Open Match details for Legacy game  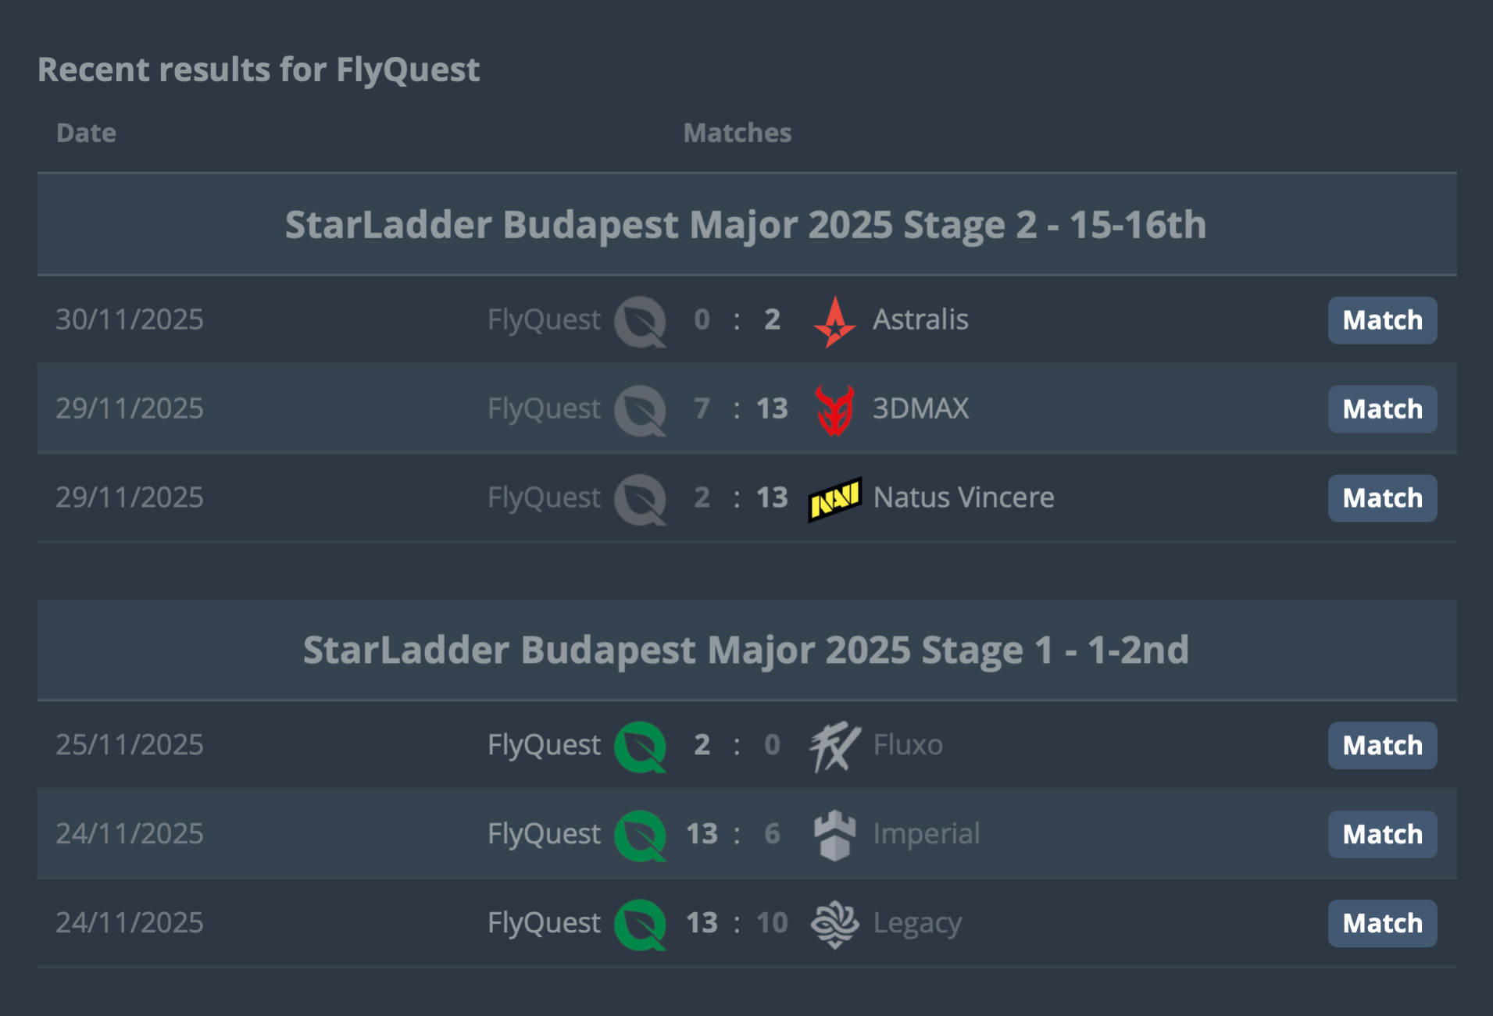click(x=1381, y=924)
